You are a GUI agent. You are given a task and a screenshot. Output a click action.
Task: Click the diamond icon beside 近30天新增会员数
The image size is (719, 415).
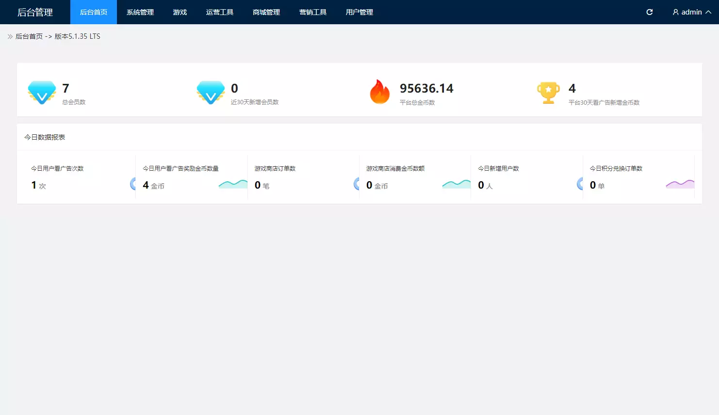(211, 92)
